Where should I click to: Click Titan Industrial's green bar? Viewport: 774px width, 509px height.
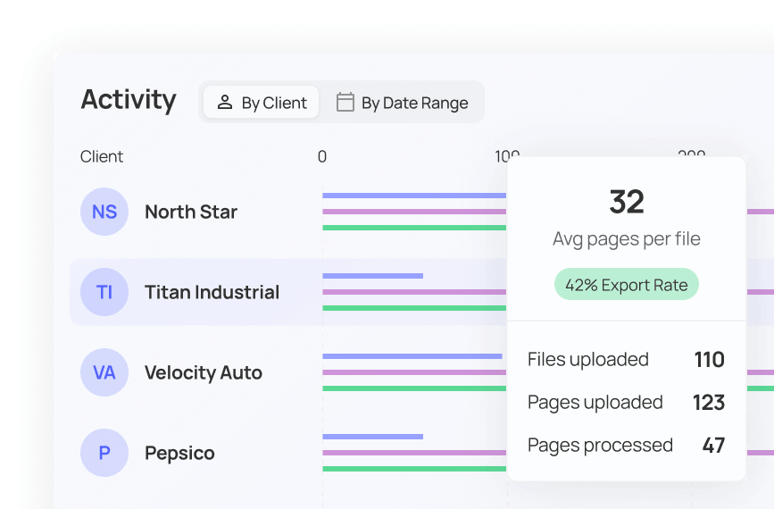pos(414,308)
